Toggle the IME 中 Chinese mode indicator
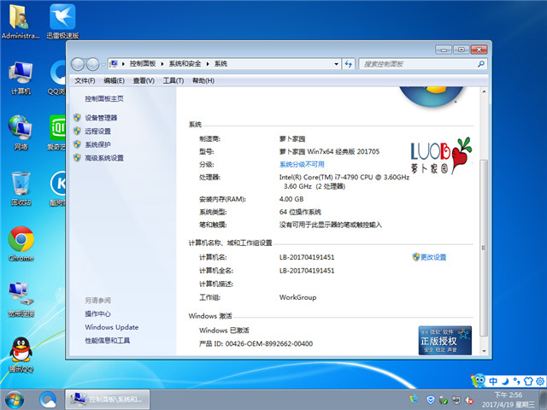This screenshot has height=410, width=547. (493, 381)
